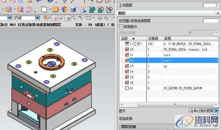This screenshot has width=221, height=130.
Task: Collapse the 图层 section chevron
Action: coord(218,13)
